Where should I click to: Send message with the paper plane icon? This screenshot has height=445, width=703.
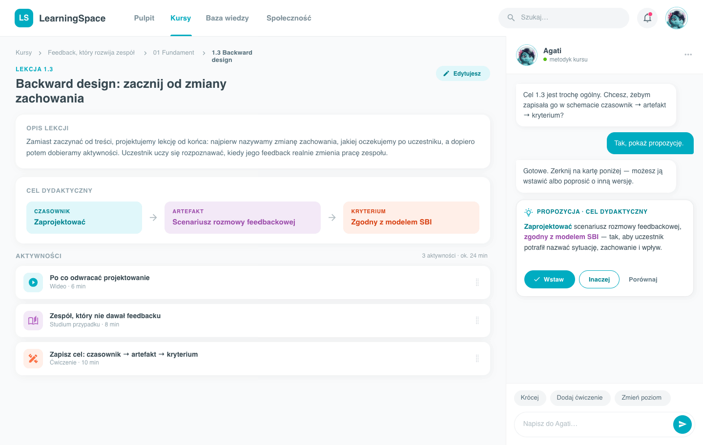point(682,424)
